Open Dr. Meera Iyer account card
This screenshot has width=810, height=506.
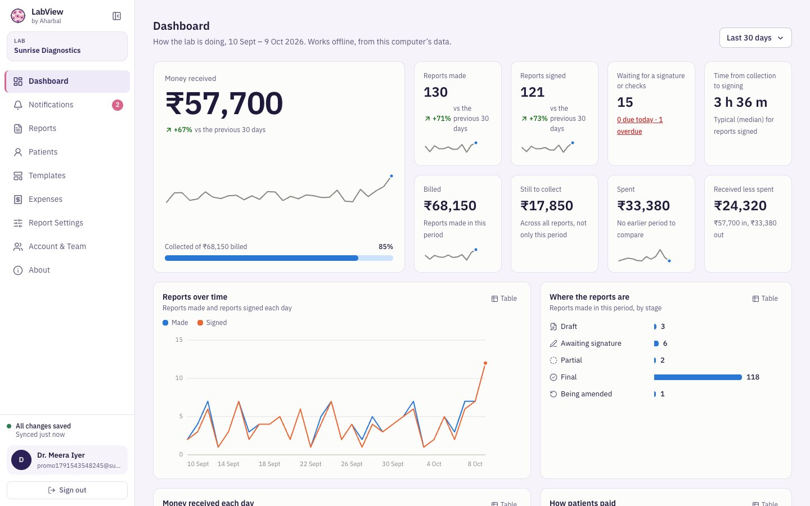point(67,460)
